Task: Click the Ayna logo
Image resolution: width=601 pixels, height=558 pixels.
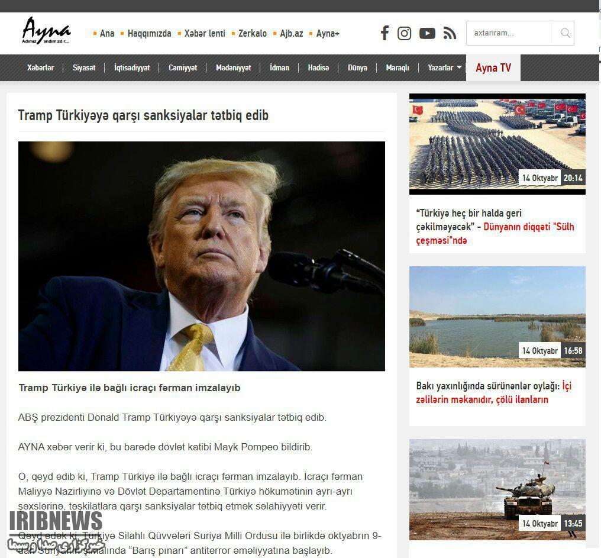Action: [x=46, y=31]
